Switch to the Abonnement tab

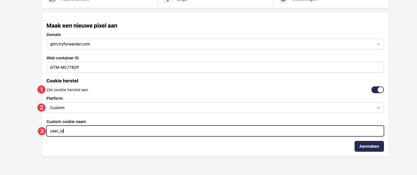[x=75, y=1]
